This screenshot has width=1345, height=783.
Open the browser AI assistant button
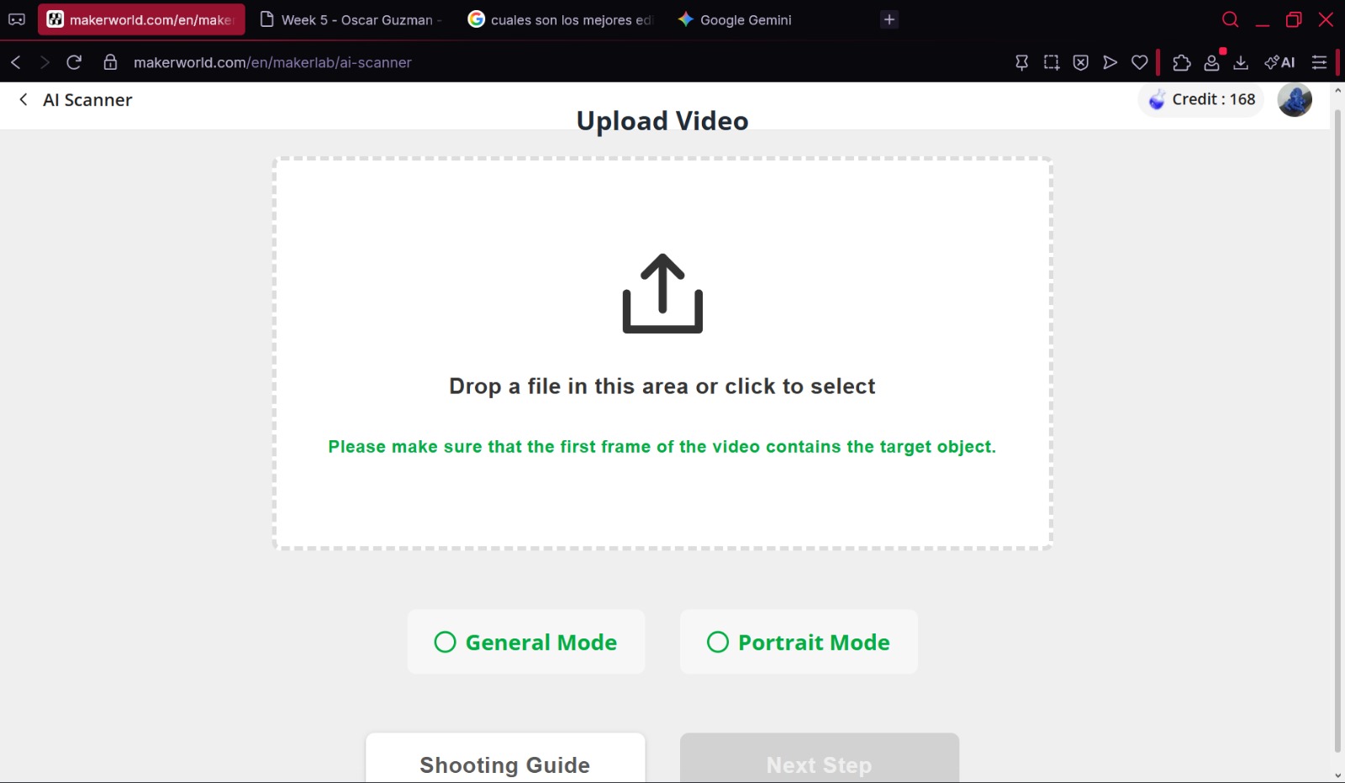(1279, 62)
